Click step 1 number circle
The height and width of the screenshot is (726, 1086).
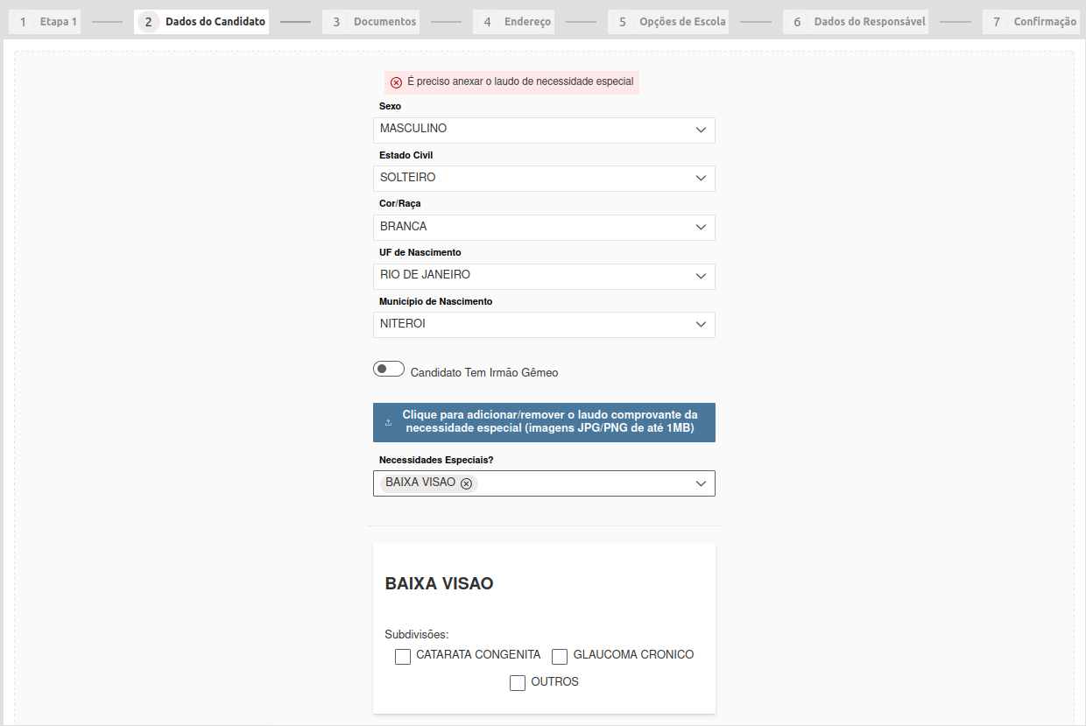tap(23, 22)
